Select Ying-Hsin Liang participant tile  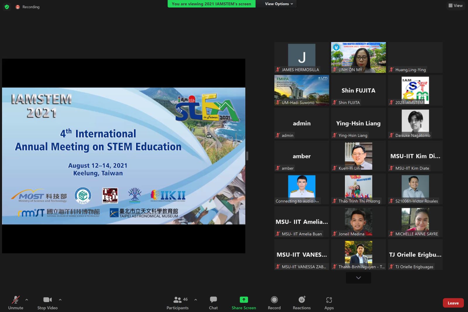point(358,123)
